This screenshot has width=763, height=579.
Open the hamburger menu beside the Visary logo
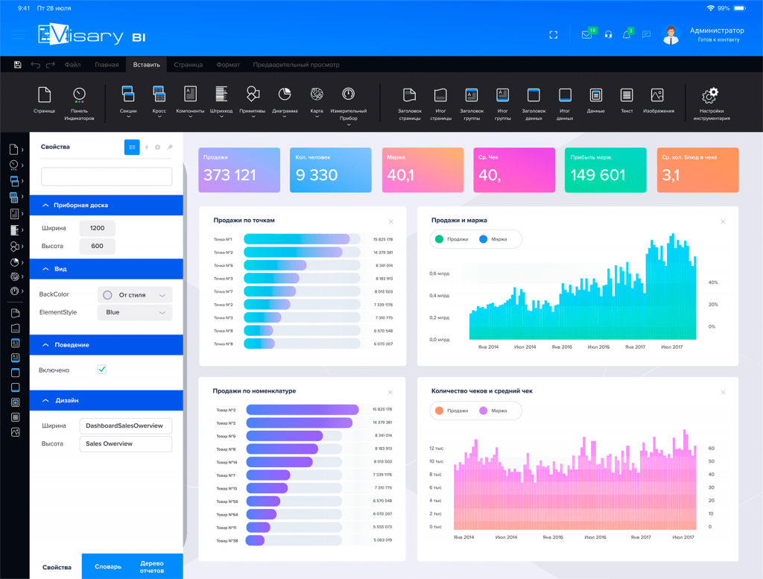click(19, 34)
